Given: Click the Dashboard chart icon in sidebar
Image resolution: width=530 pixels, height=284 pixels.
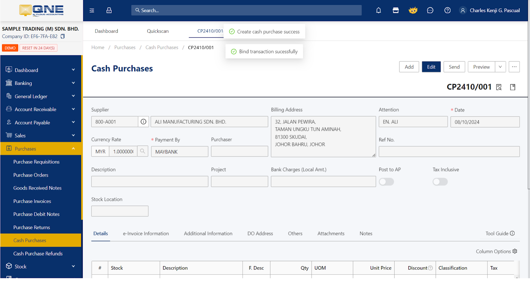Looking at the screenshot, I should click(9, 70).
